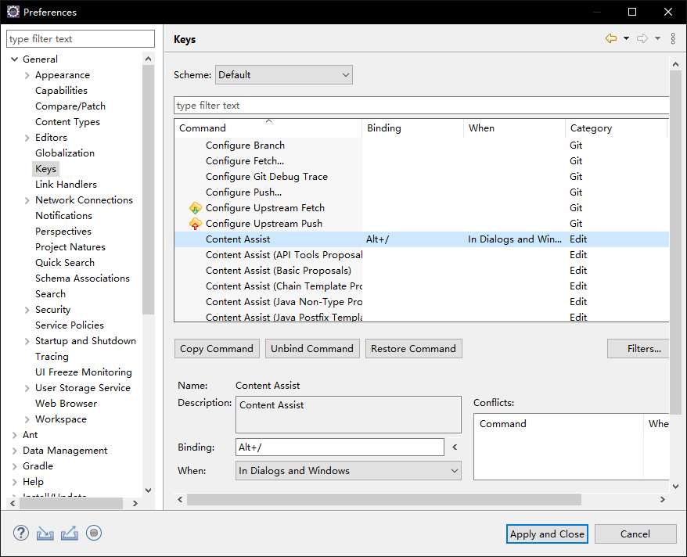The image size is (687, 557).
Task: Click Apply and Close
Action: pyautogui.click(x=547, y=534)
